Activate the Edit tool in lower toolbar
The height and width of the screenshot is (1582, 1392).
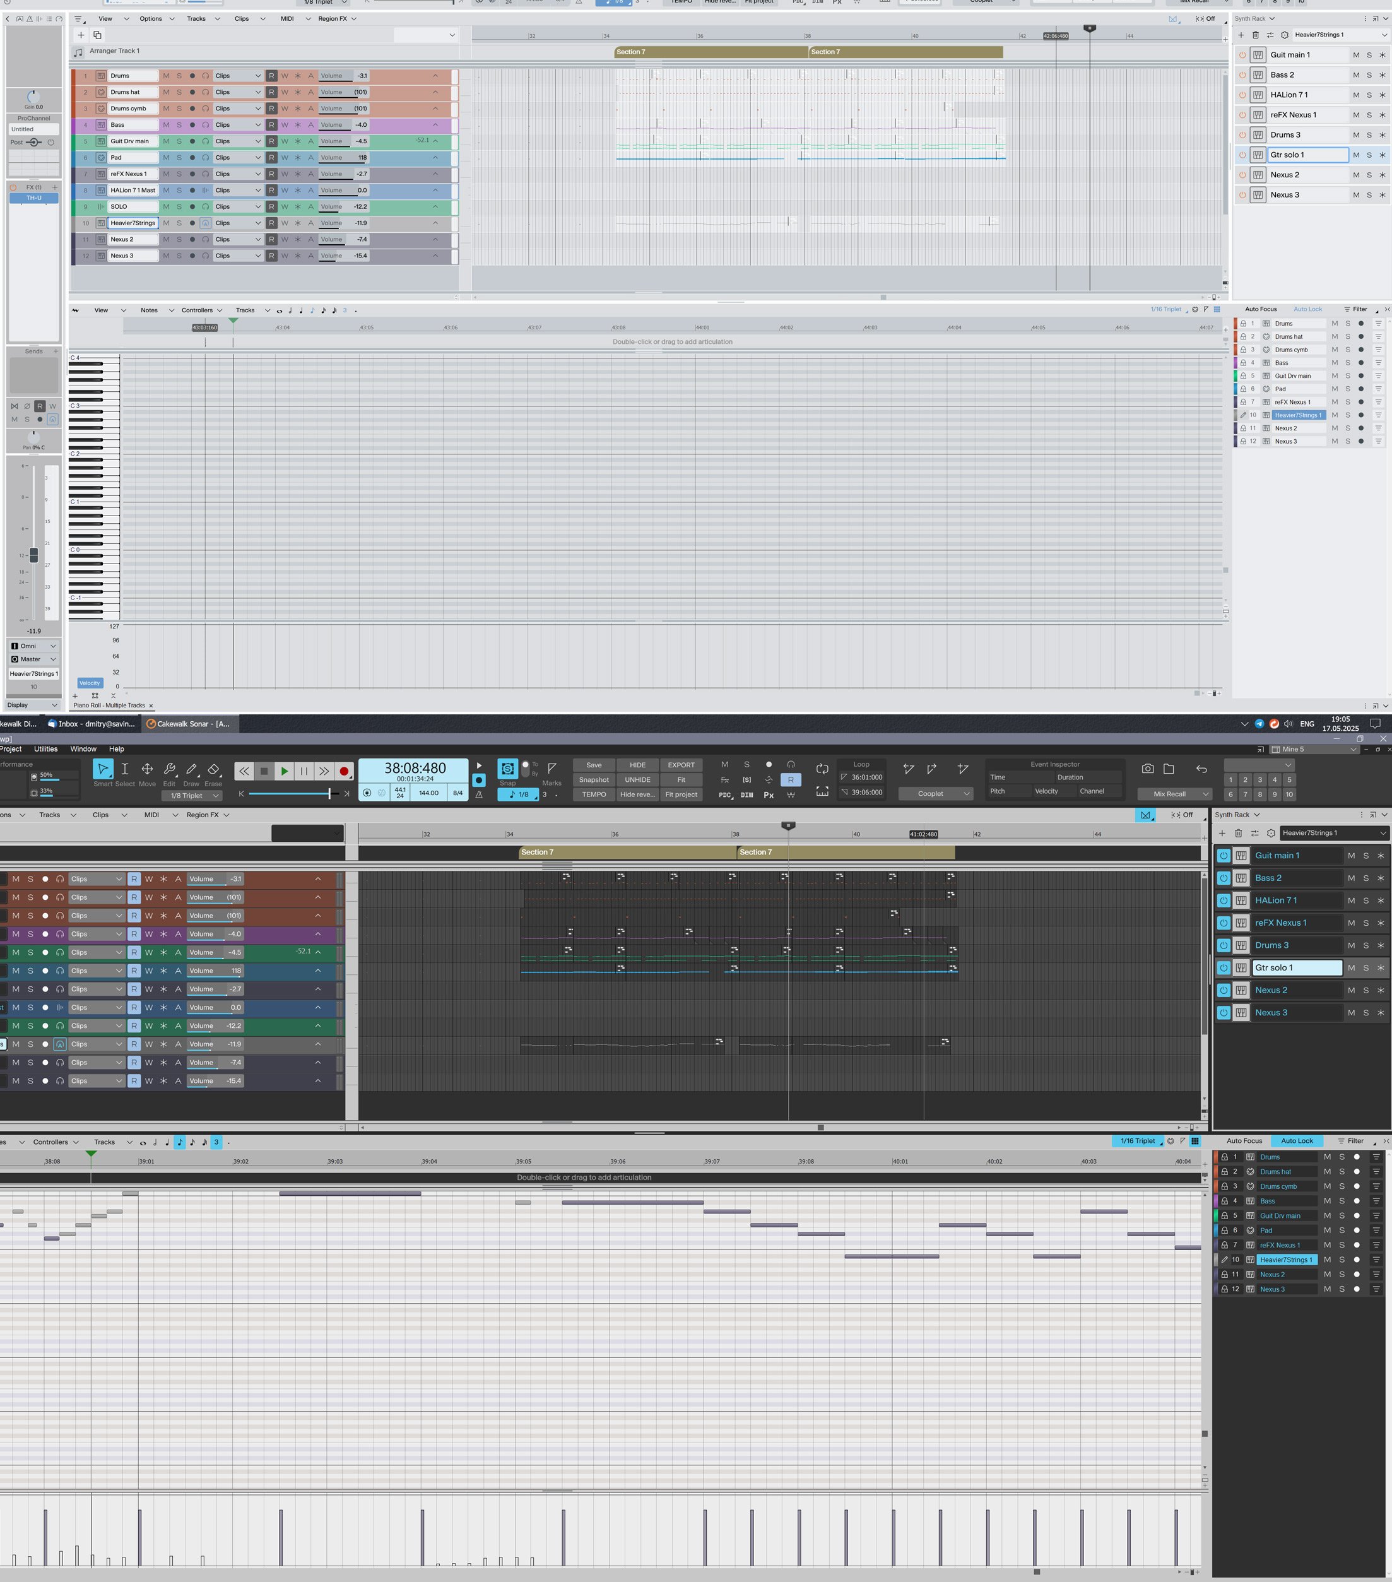click(x=170, y=769)
